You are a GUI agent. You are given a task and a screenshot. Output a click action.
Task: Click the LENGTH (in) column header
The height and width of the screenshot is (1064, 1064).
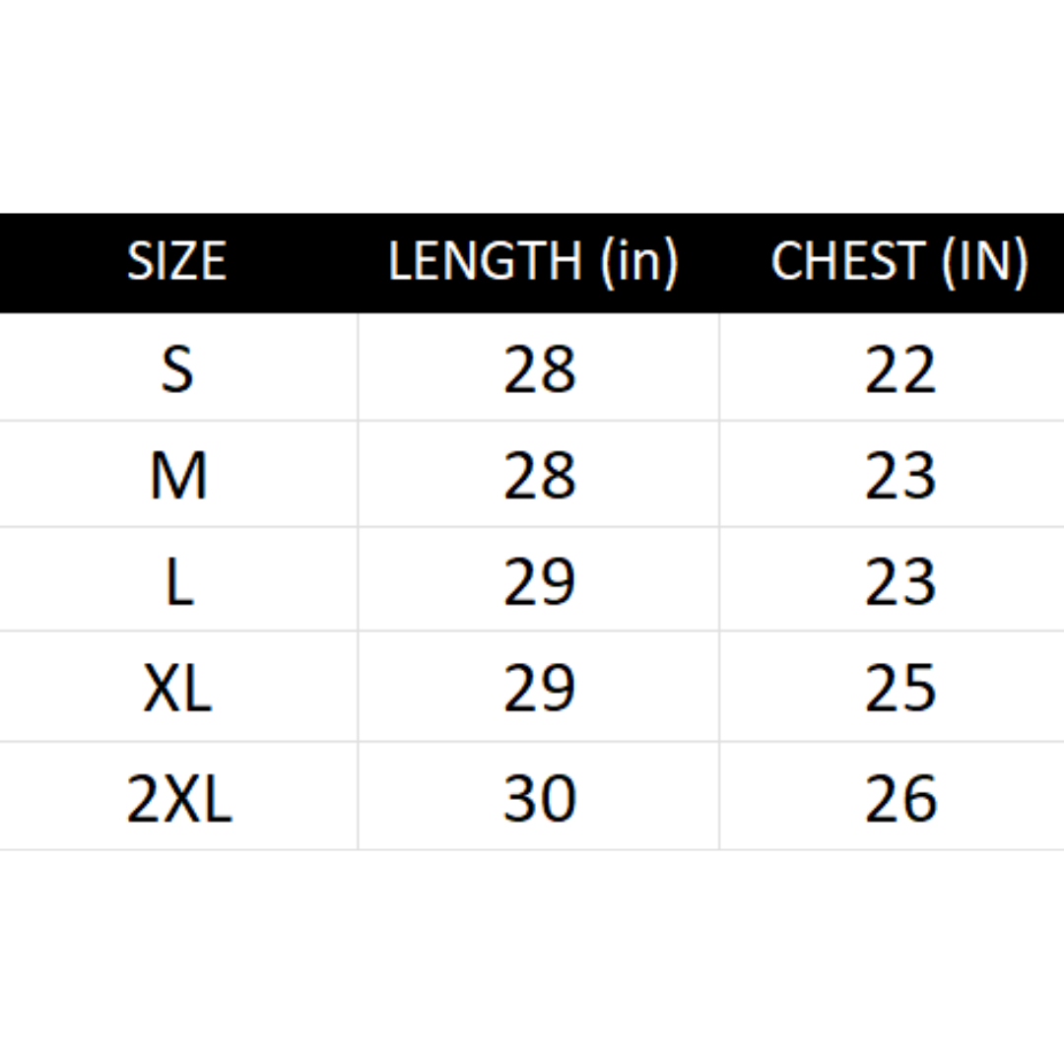click(534, 262)
